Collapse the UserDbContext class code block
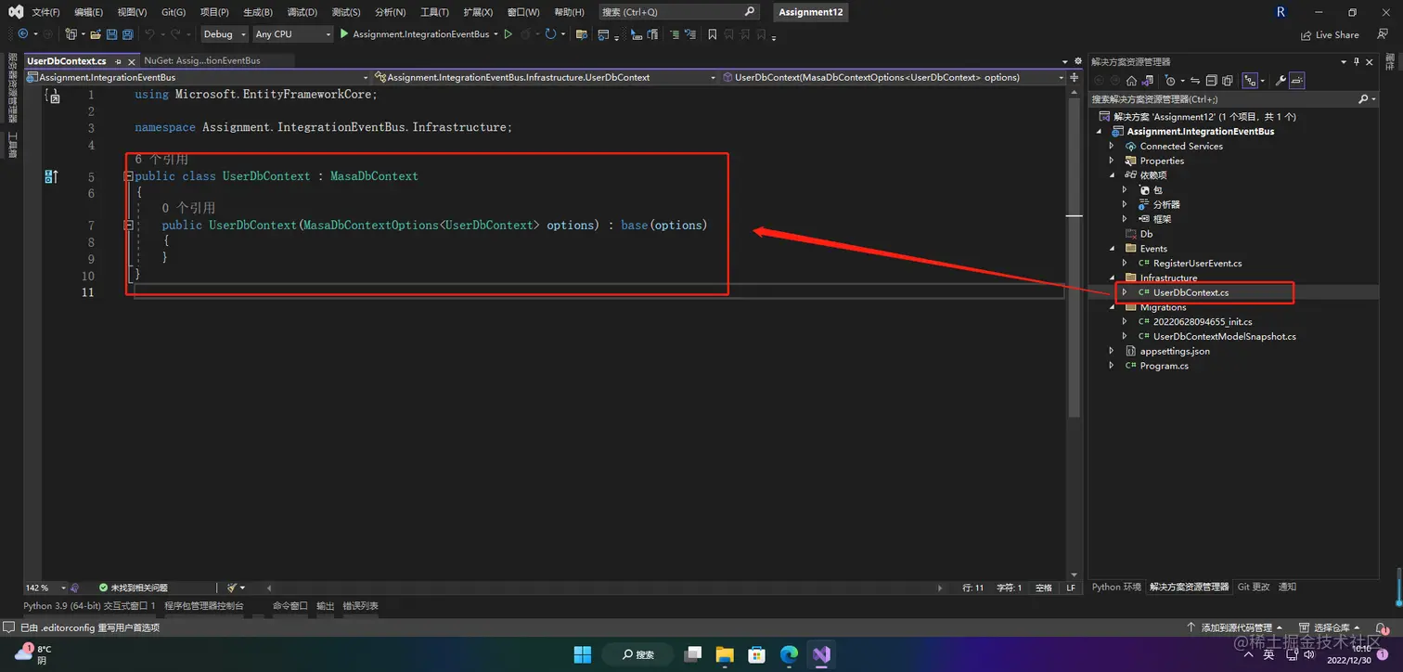The width and height of the screenshot is (1403, 672). click(x=129, y=175)
